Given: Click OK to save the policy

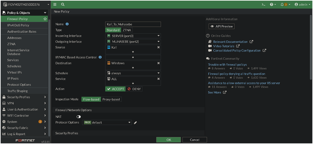Looking at the screenshot, I should (168, 140).
